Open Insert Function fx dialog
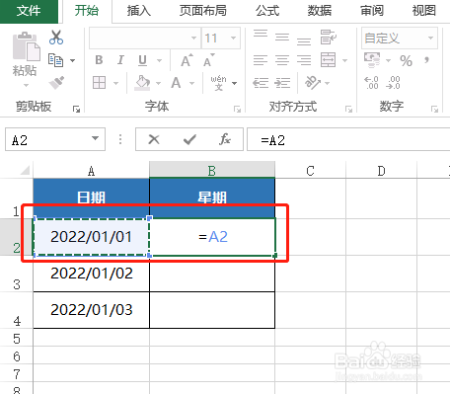 225,139
